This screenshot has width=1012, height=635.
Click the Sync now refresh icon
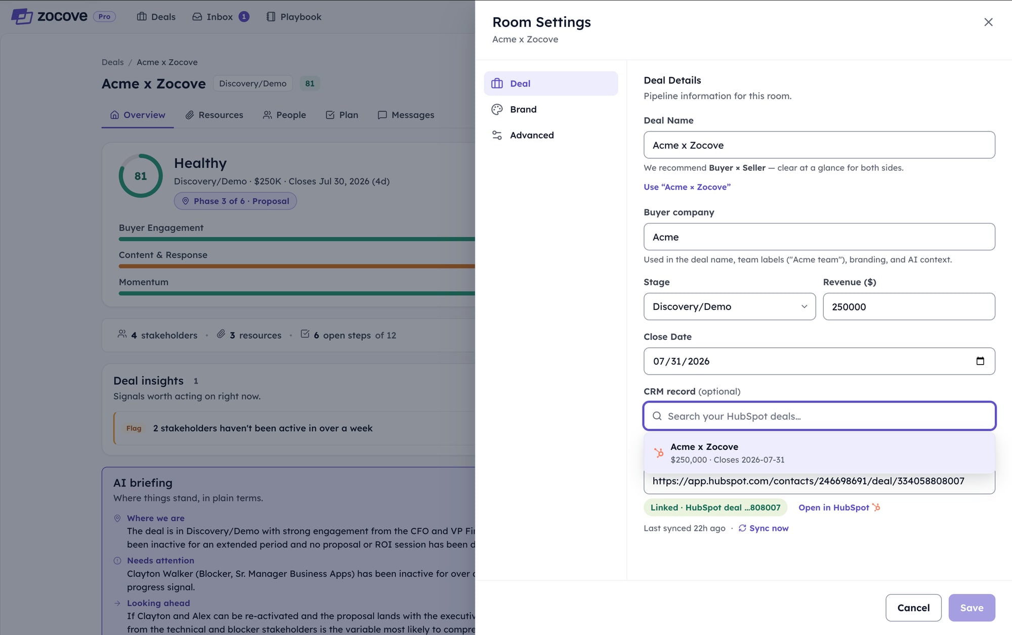click(742, 528)
